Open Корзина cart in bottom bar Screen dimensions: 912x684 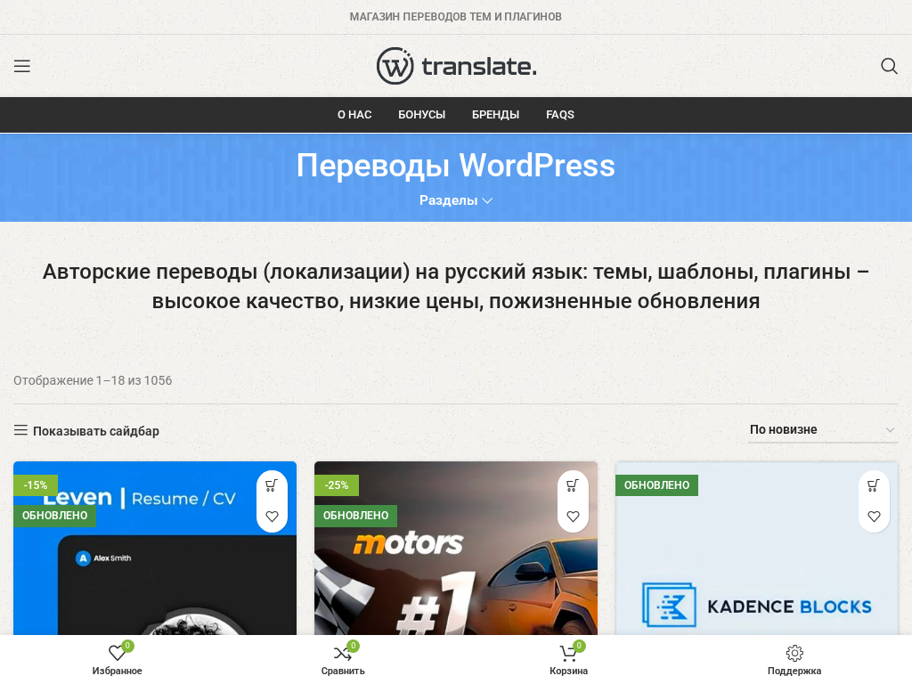tap(568, 660)
